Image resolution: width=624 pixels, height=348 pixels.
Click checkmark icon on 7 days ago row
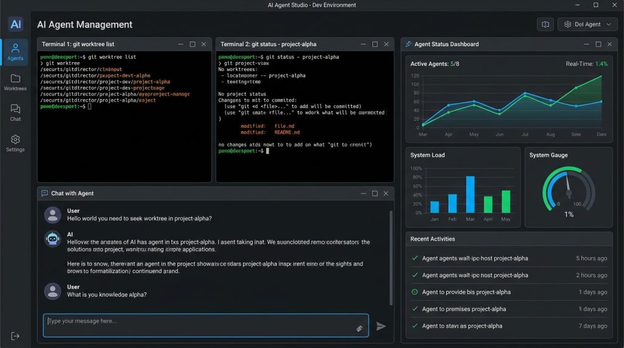[x=414, y=325]
